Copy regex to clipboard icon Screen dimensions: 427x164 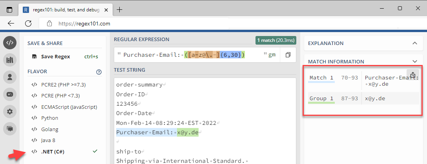point(288,55)
